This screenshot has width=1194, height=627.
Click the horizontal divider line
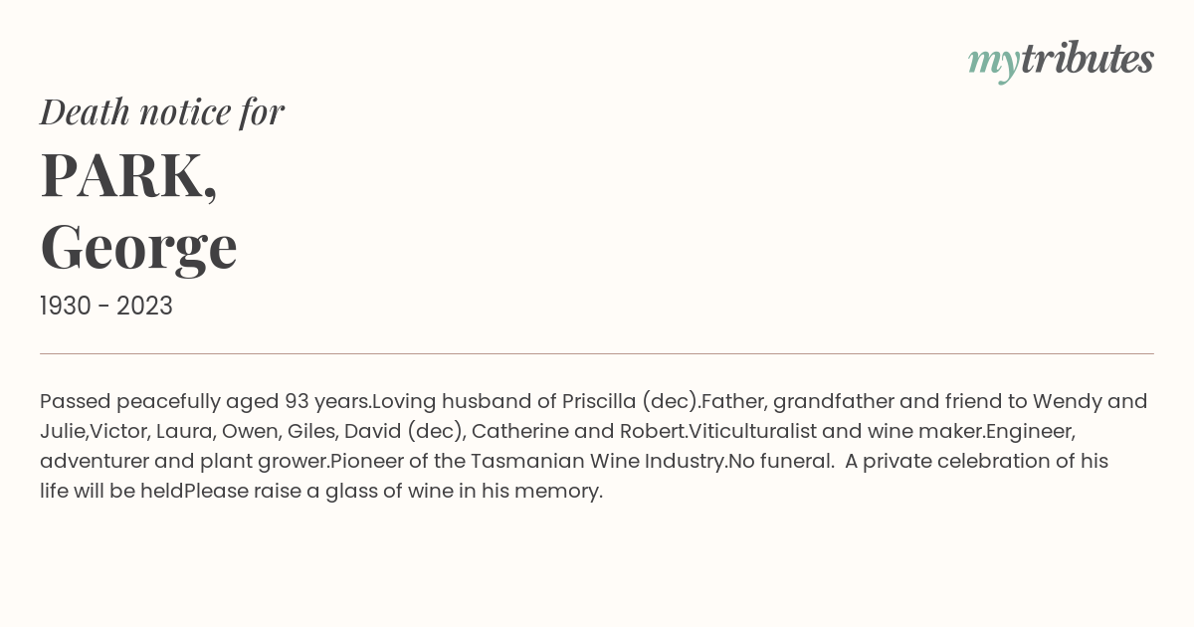(x=597, y=353)
